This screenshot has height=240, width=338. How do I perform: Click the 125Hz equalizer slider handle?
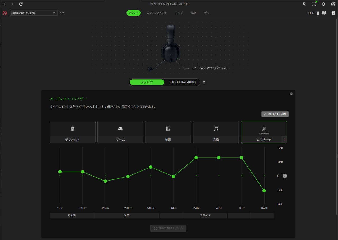pyautogui.click(x=105, y=181)
